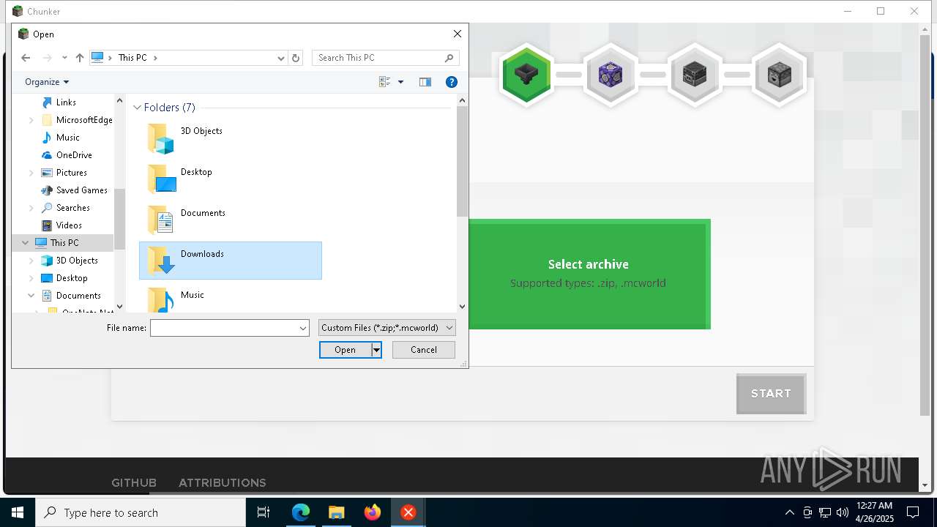This screenshot has width=937, height=527.
Task: Open the GITHUB link
Action: point(134,482)
